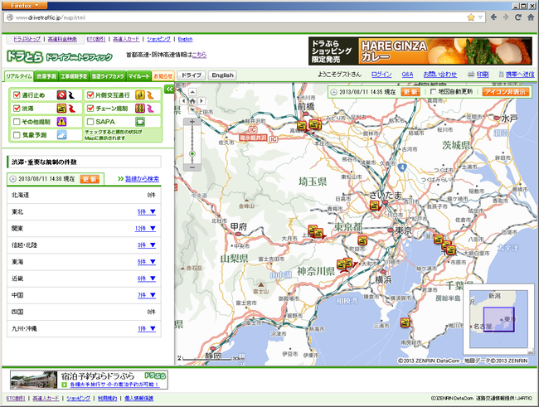Expand the 九州·沖縄 1件 list
The height and width of the screenshot is (407, 539).
(147, 328)
